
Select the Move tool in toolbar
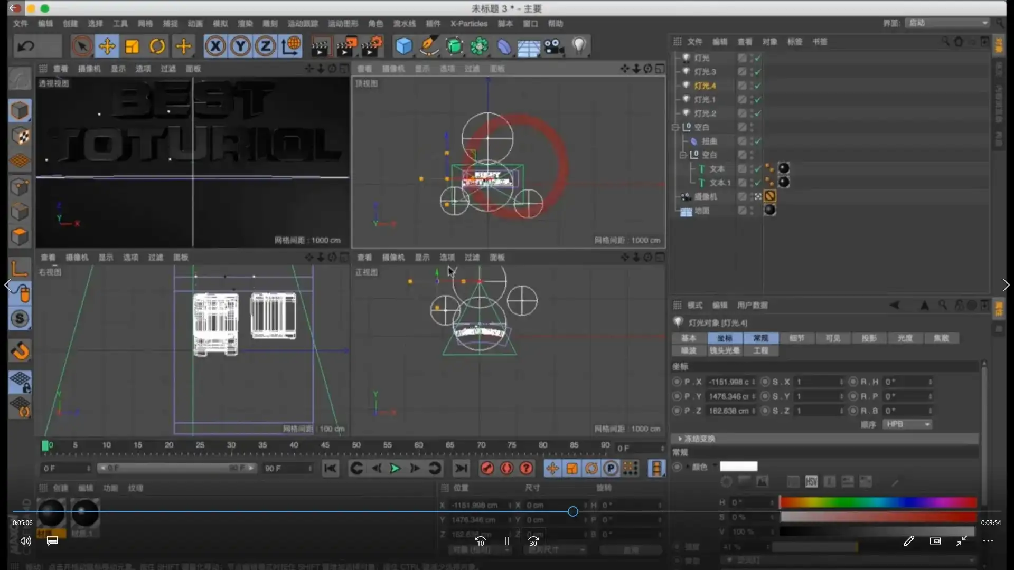[107, 46]
